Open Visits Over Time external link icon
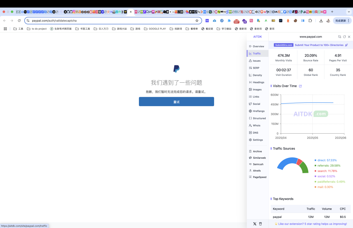The width and height of the screenshot is (353, 228). tap(300, 86)
